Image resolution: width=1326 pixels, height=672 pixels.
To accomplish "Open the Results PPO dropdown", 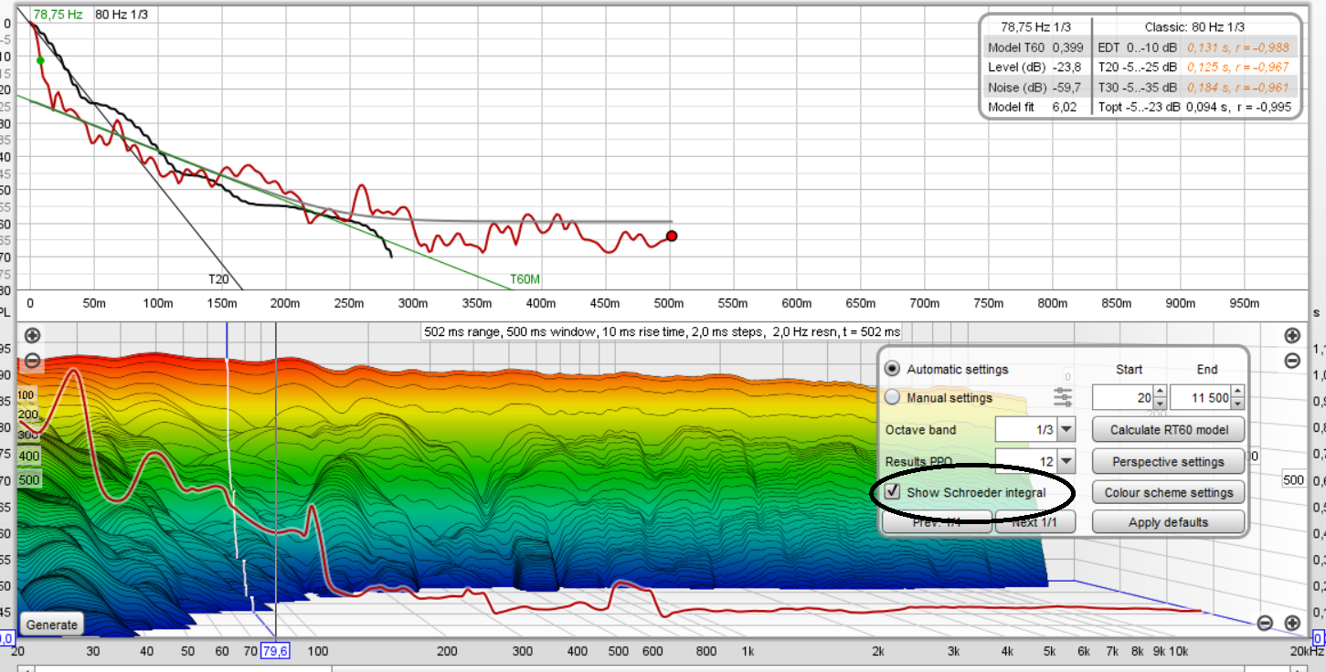I will coord(1066,461).
